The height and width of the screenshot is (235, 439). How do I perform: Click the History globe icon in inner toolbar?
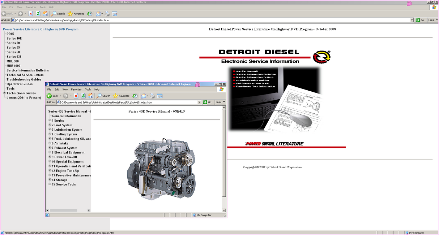click(135, 96)
